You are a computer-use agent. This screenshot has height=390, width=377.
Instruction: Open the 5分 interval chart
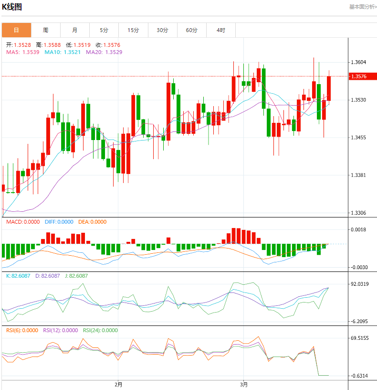104,30
